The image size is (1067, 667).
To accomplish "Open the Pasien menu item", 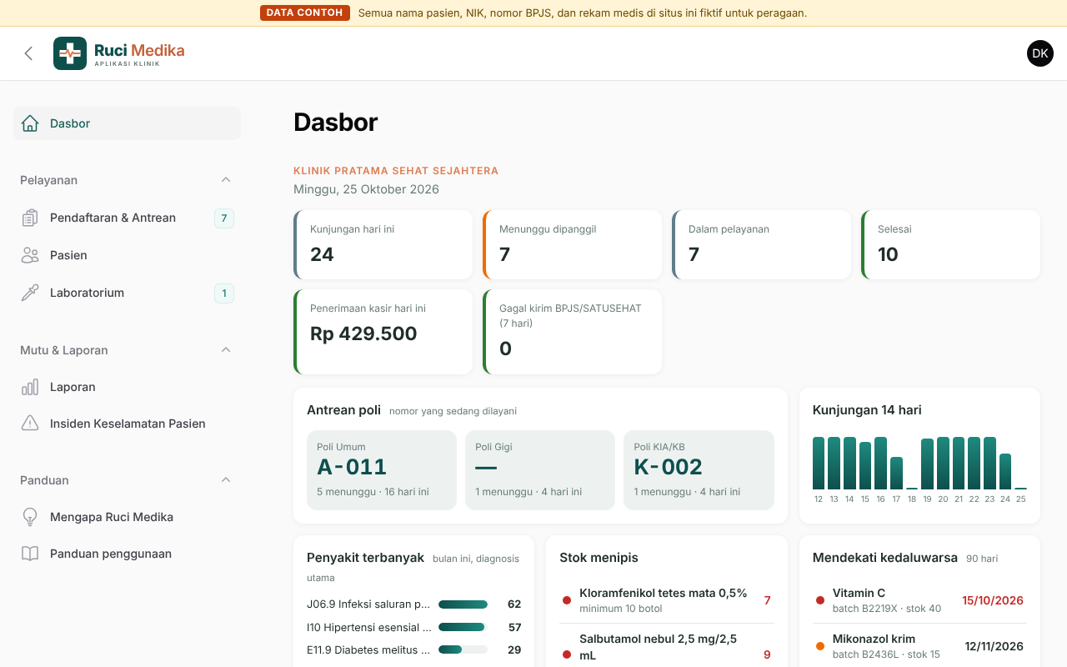I will coord(127,255).
